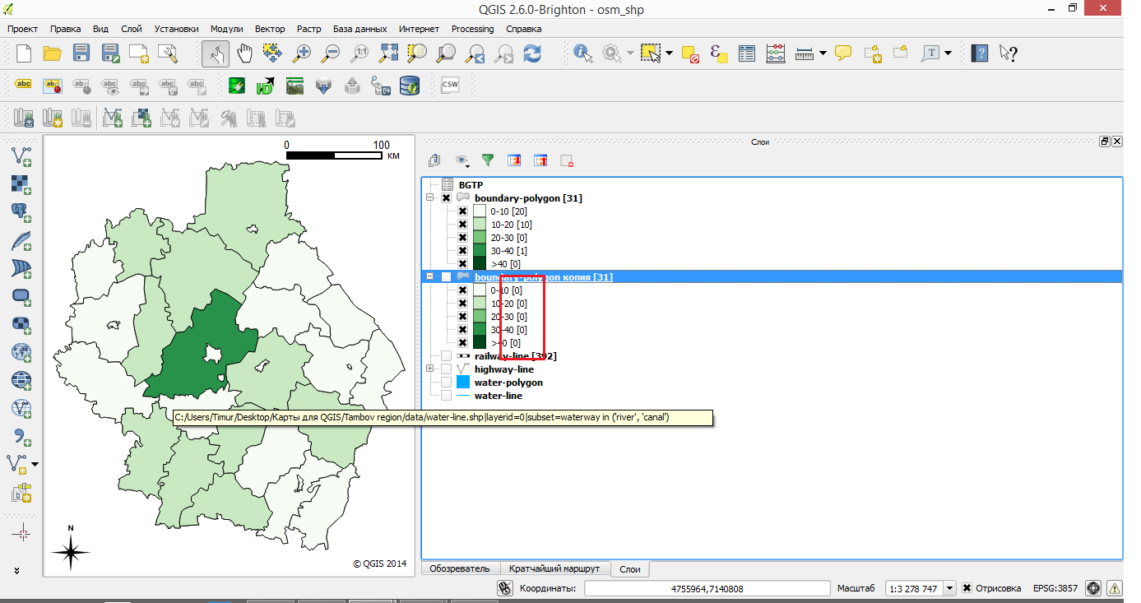Click the Refresh map icon
Viewport: 1141px width, 603px height.
click(x=532, y=53)
